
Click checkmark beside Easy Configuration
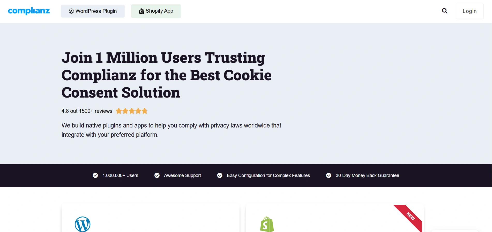(220, 175)
